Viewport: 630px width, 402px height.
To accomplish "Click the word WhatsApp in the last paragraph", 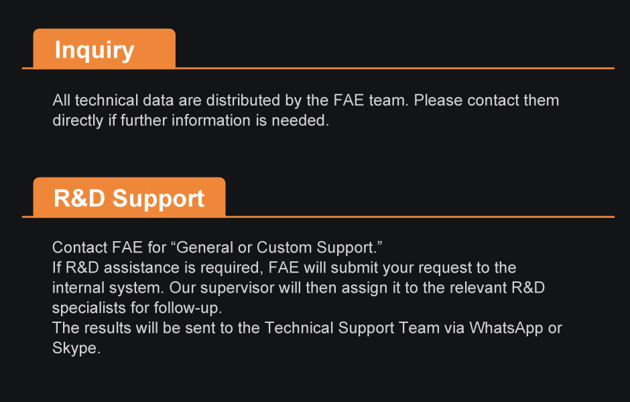I will point(506,328).
